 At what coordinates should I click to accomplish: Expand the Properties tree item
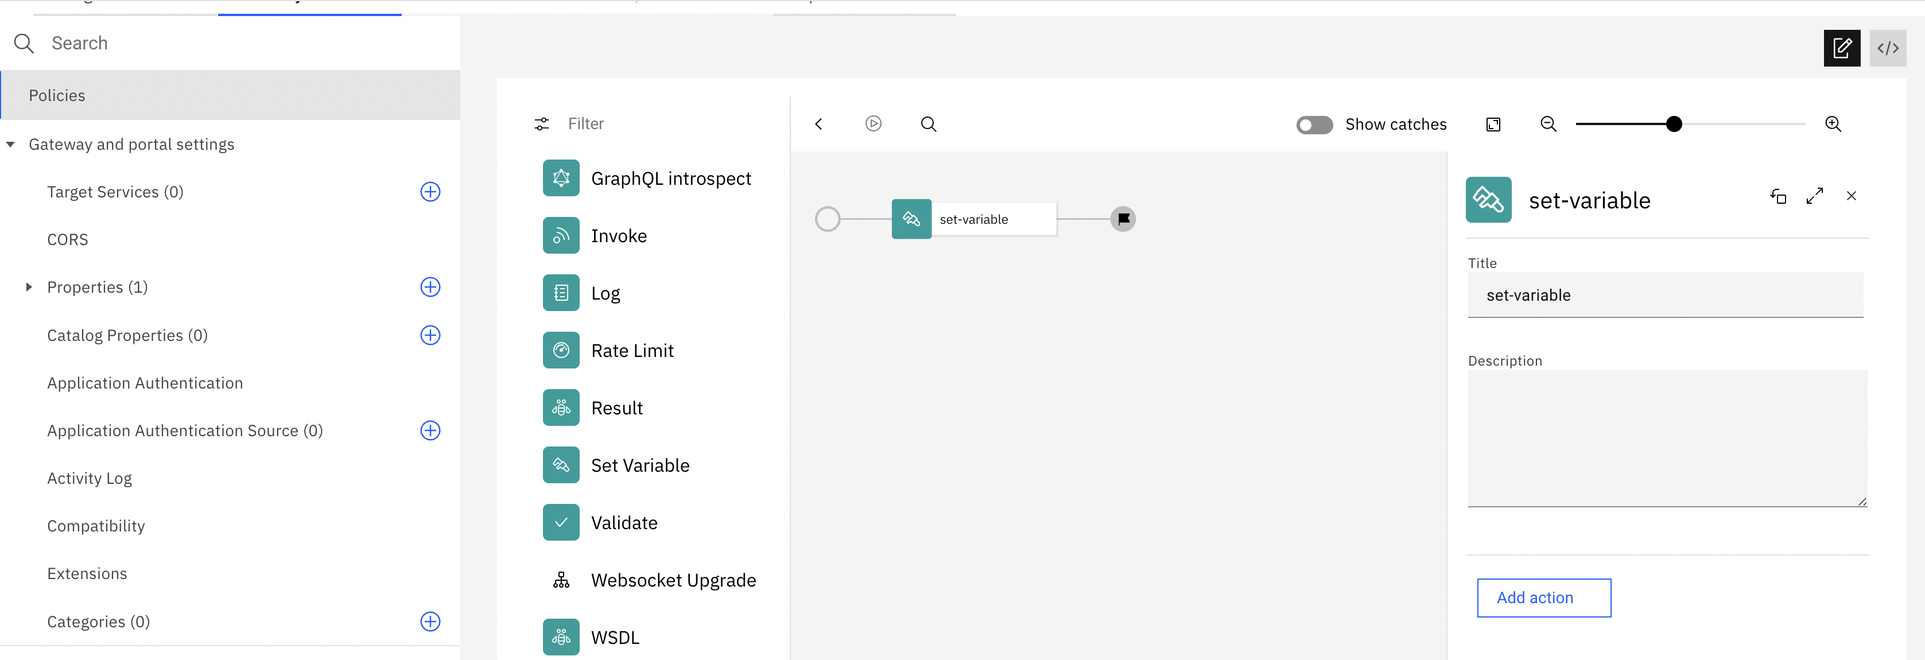tap(28, 286)
